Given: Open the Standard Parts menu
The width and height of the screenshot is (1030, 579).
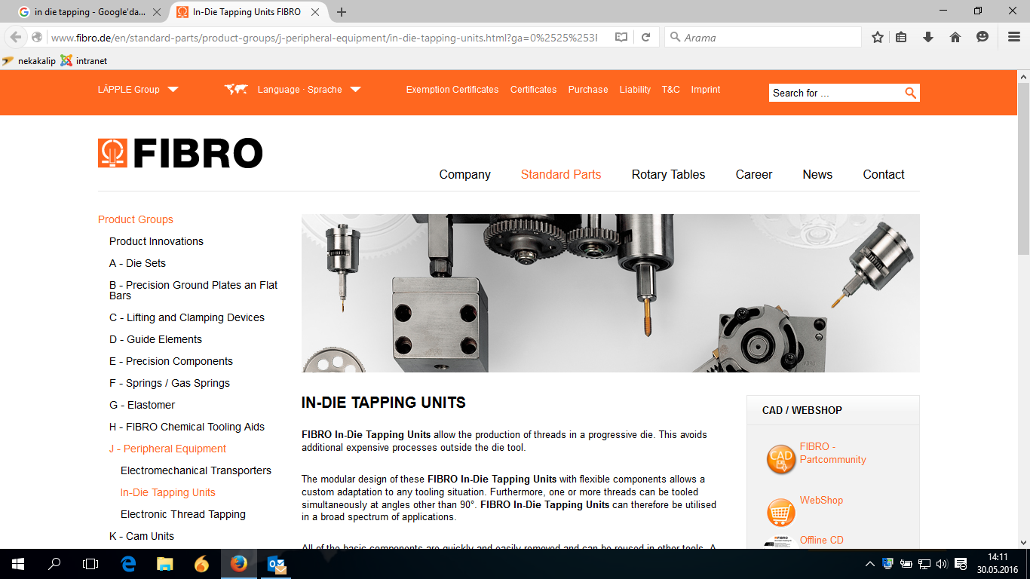Looking at the screenshot, I should click(561, 174).
